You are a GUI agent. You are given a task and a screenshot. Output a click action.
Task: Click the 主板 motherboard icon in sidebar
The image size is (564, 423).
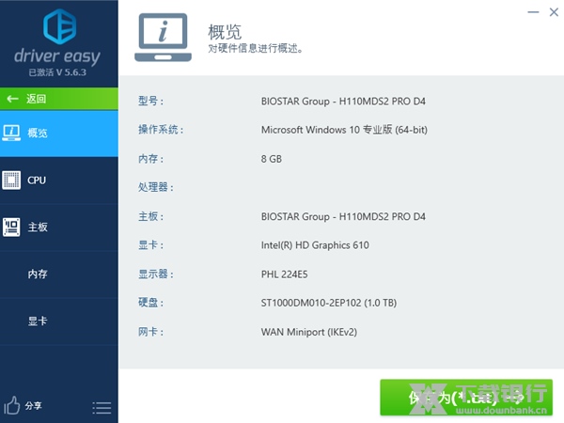pyautogui.click(x=12, y=227)
